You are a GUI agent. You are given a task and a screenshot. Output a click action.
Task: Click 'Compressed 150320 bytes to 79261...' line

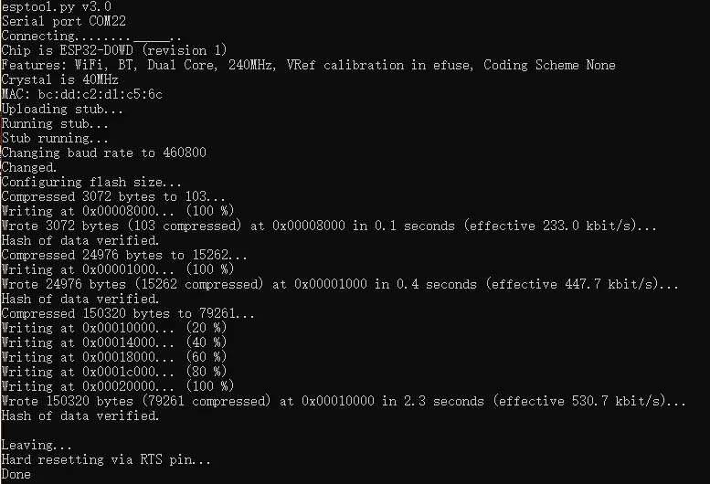(x=128, y=313)
